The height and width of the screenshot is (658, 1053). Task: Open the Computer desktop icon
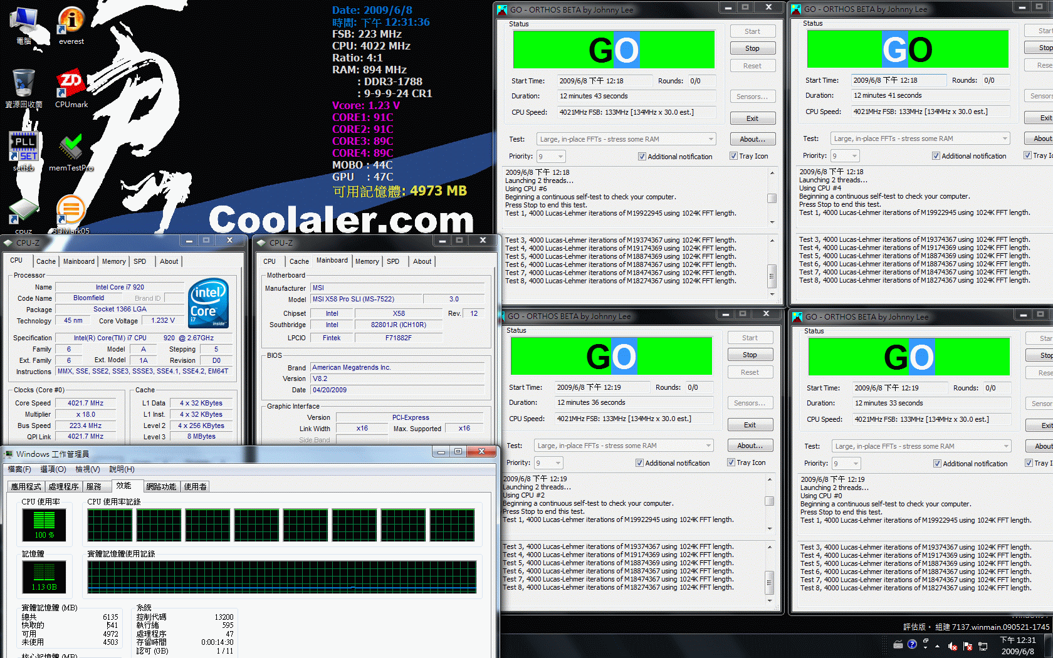24,25
